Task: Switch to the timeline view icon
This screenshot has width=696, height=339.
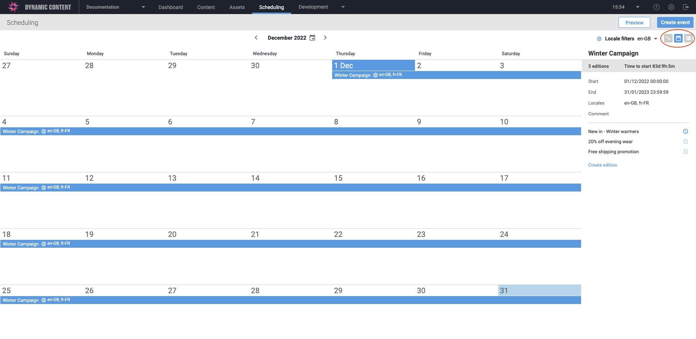Action: 668,38
